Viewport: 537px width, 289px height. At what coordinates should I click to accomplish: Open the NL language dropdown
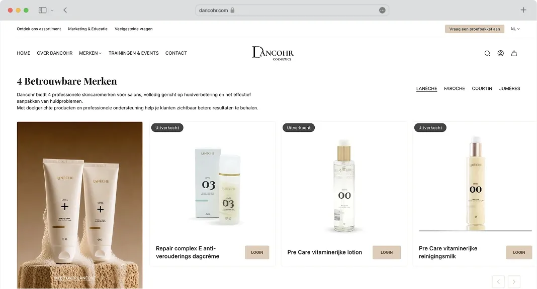point(515,29)
